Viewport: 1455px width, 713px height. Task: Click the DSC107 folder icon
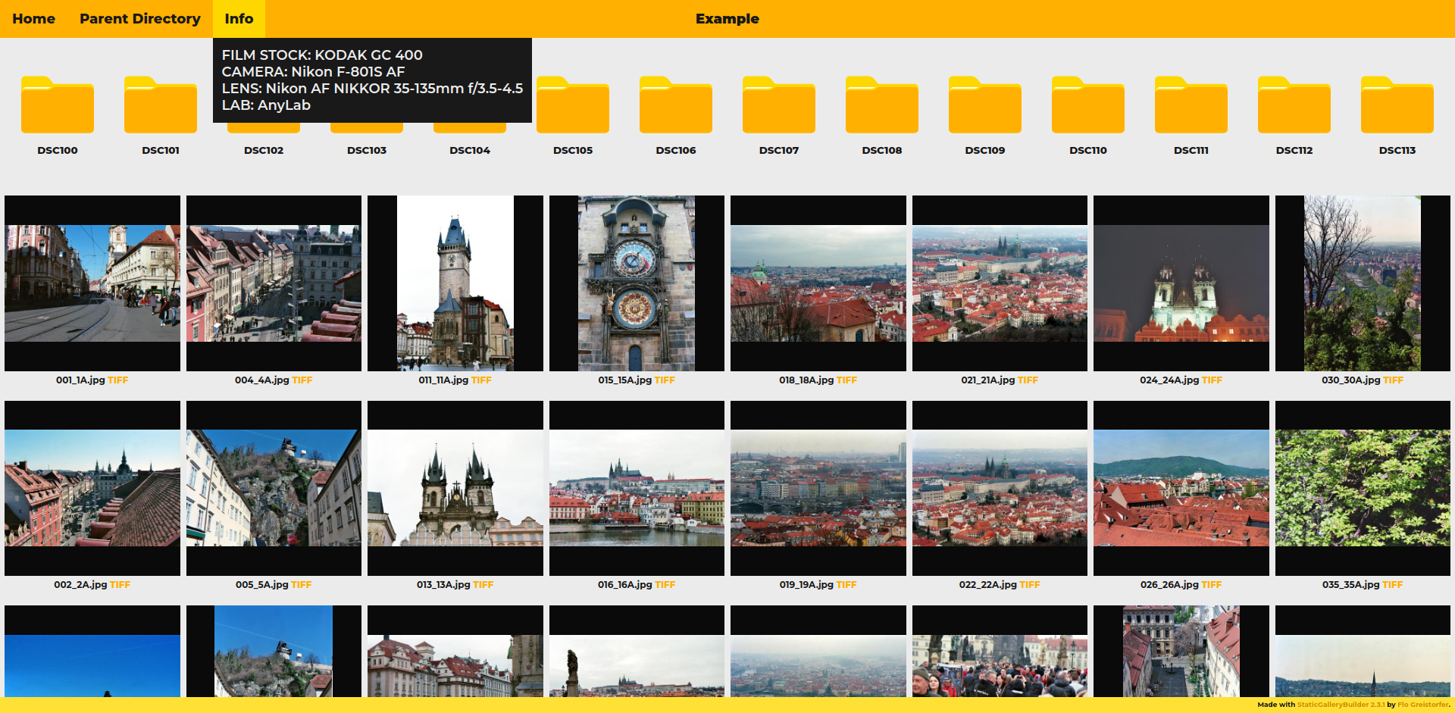coord(779,105)
